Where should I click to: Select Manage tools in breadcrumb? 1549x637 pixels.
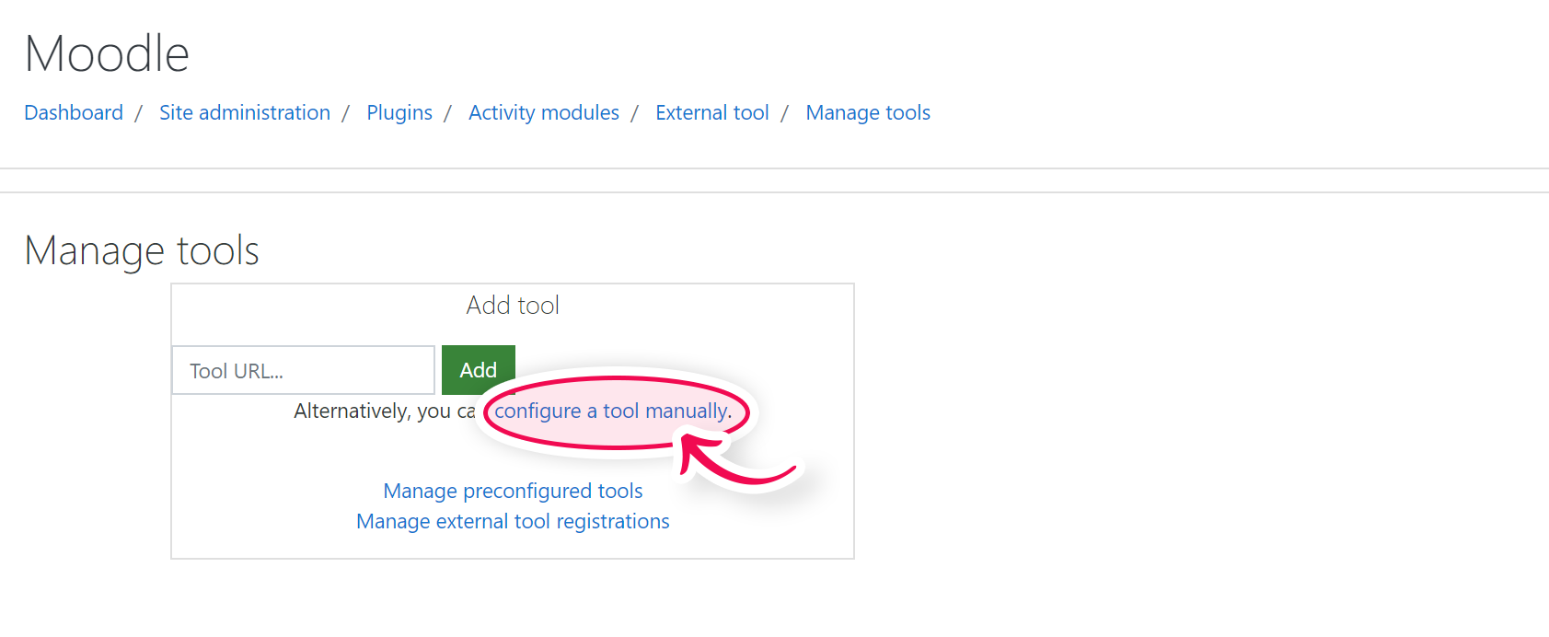click(x=867, y=112)
